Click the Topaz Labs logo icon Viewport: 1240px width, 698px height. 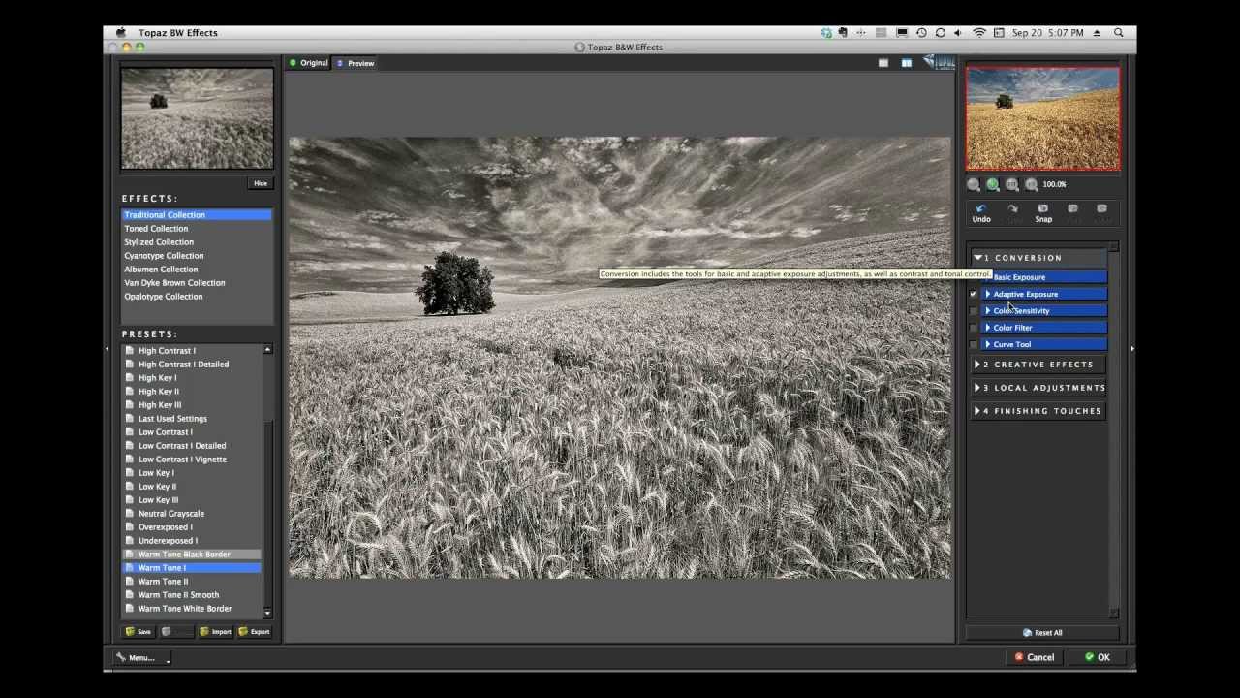[x=939, y=63]
